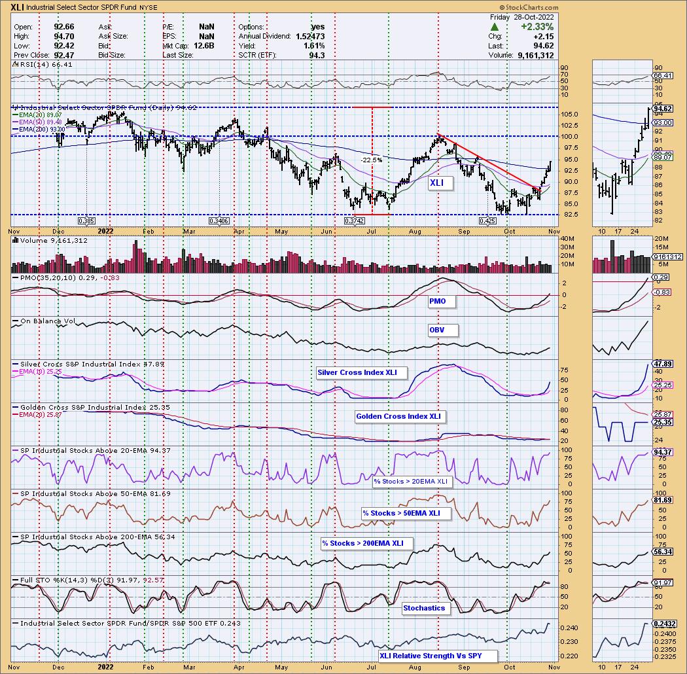Click the 66.41 RSI value tag on right
The image size is (687, 674).
[662, 76]
